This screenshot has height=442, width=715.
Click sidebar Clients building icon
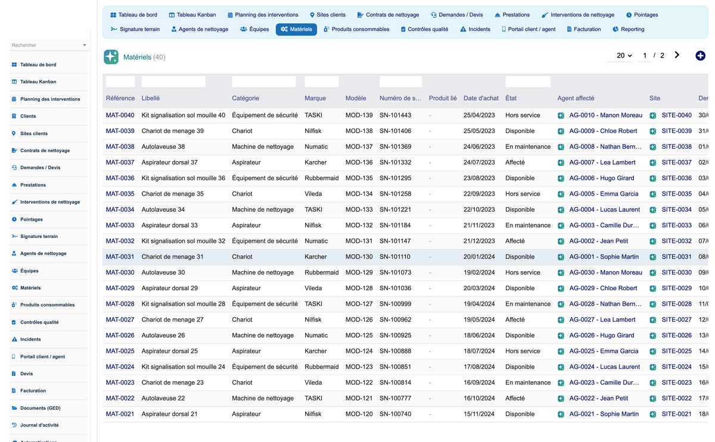point(14,116)
